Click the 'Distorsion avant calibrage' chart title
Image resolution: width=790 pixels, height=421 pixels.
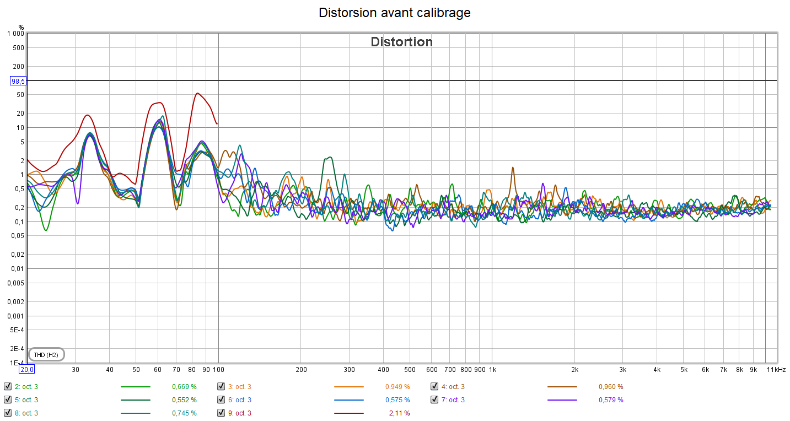(395, 13)
